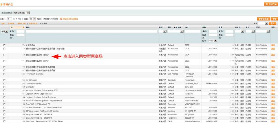Click the product name filter field
278x123 pixels.
(x=92, y=31)
